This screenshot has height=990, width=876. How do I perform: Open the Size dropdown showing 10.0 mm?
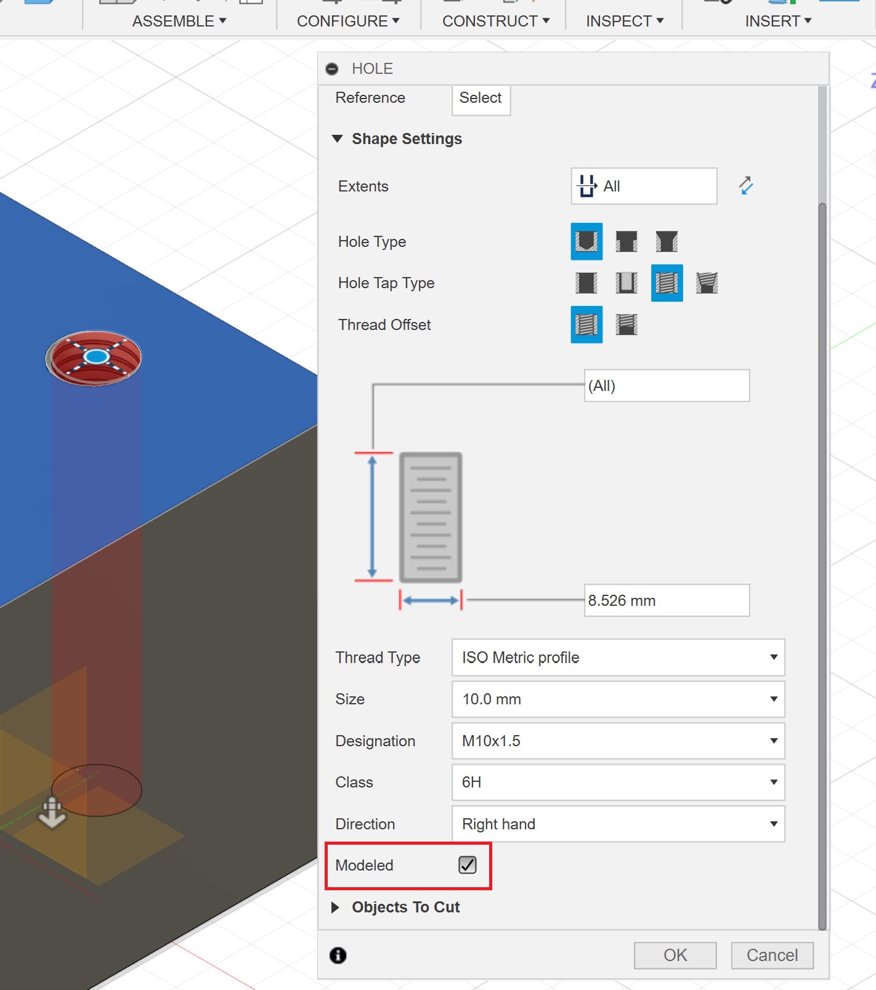(x=618, y=699)
